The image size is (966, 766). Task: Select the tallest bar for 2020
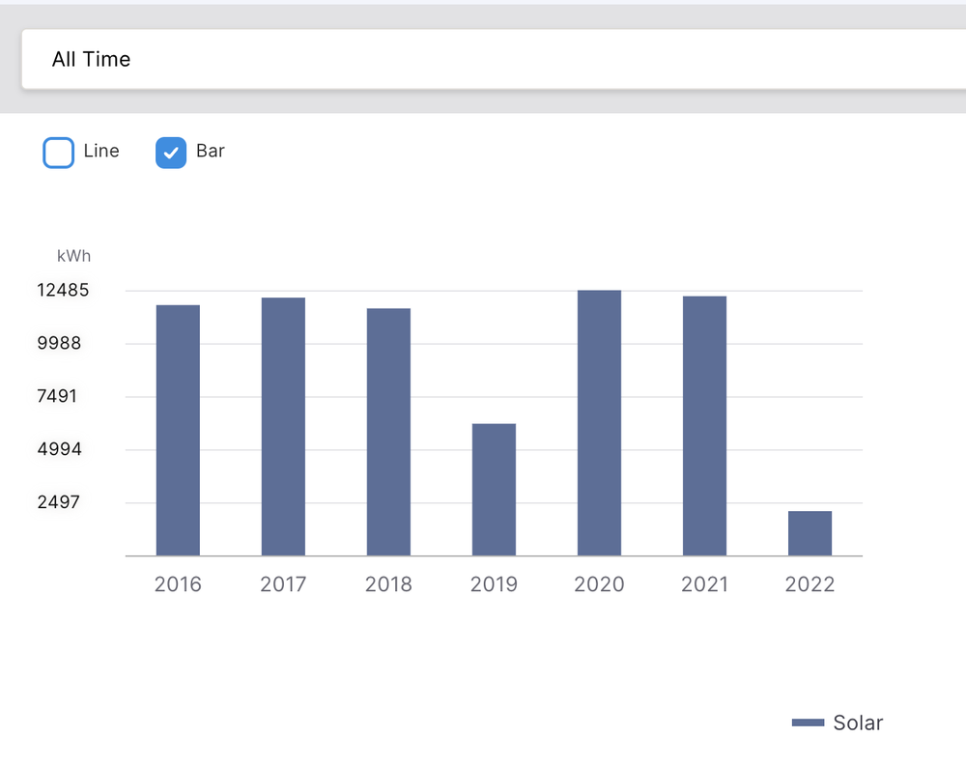[599, 423]
